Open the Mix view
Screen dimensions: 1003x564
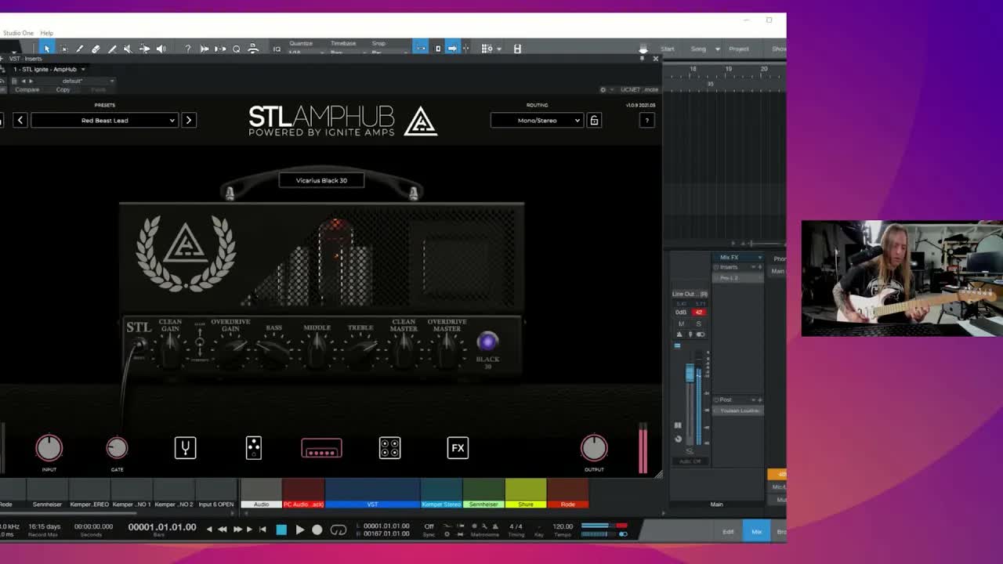pos(756,532)
